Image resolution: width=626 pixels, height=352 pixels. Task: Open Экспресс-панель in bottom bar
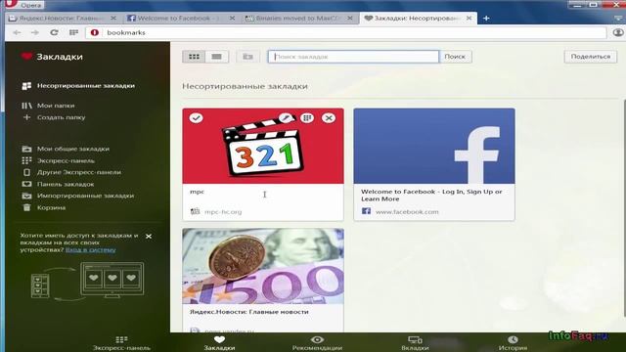[121, 343]
